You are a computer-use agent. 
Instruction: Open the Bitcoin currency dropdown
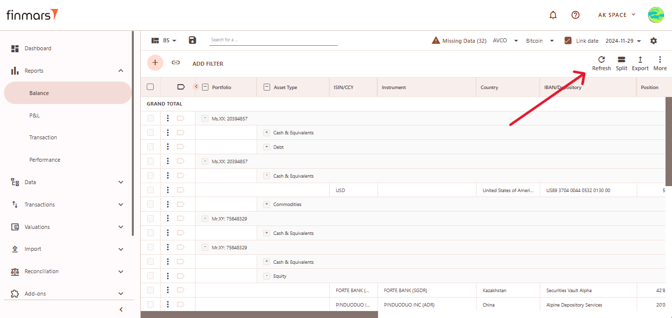coord(540,41)
